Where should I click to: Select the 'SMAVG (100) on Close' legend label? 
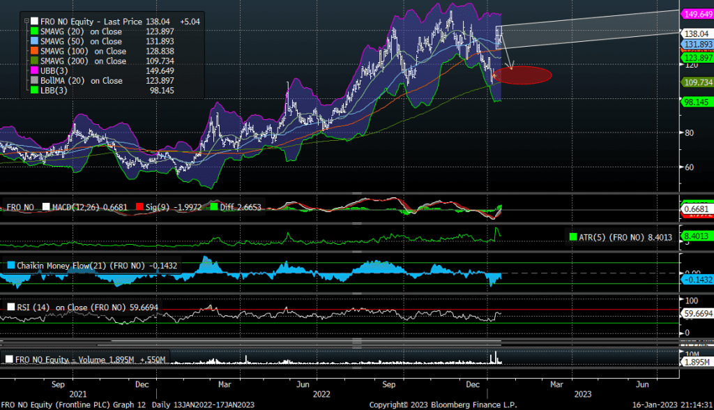(84, 51)
